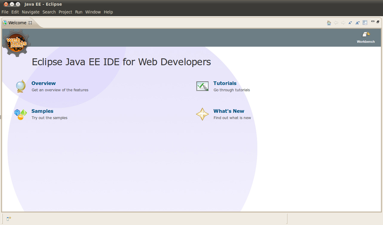Close the Welcome tab

click(x=30, y=23)
